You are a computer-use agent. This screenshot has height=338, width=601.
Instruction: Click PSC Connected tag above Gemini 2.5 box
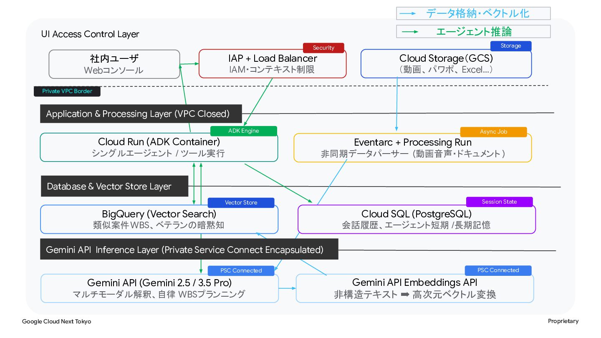point(241,271)
